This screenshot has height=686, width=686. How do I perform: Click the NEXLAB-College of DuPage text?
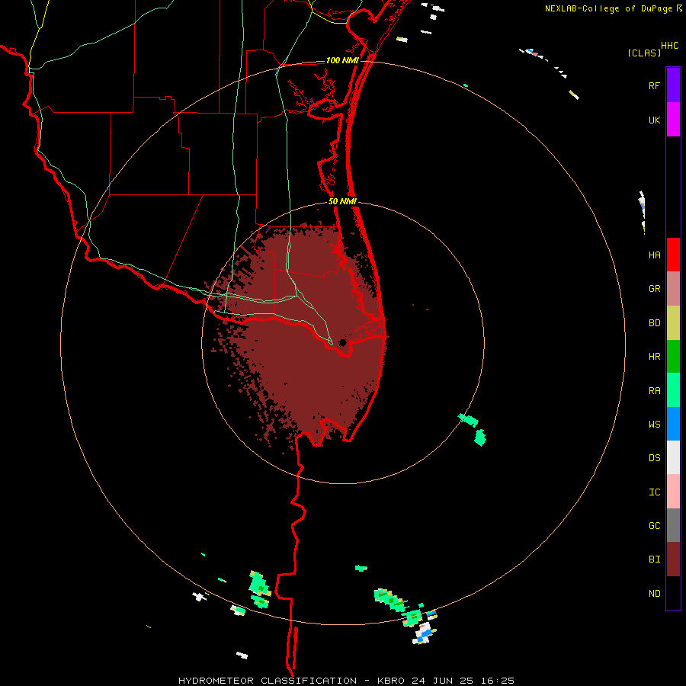[x=608, y=8]
